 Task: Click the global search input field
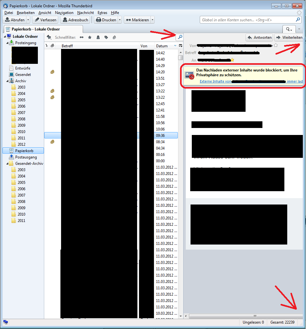[248, 20]
